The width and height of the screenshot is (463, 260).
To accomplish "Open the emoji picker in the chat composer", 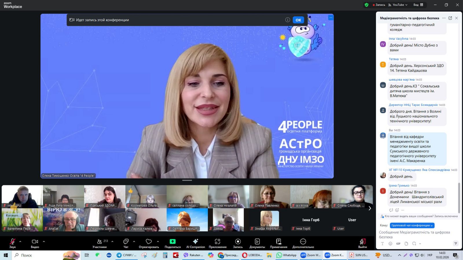I will coord(390,244).
